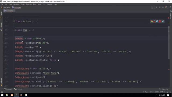Click the tool windows quick-access icon

[2, 92]
